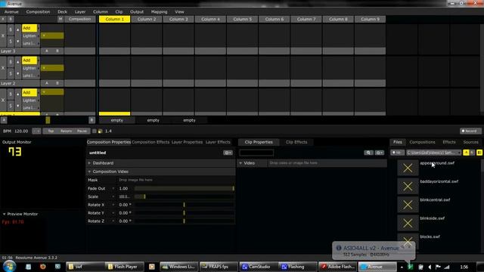Click the Scale slider
The image size is (484, 272).
185,196
